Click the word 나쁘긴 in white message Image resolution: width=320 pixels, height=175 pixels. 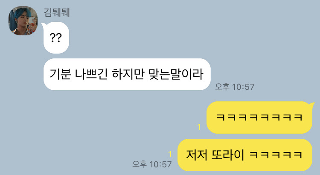(x=91, y=74)
